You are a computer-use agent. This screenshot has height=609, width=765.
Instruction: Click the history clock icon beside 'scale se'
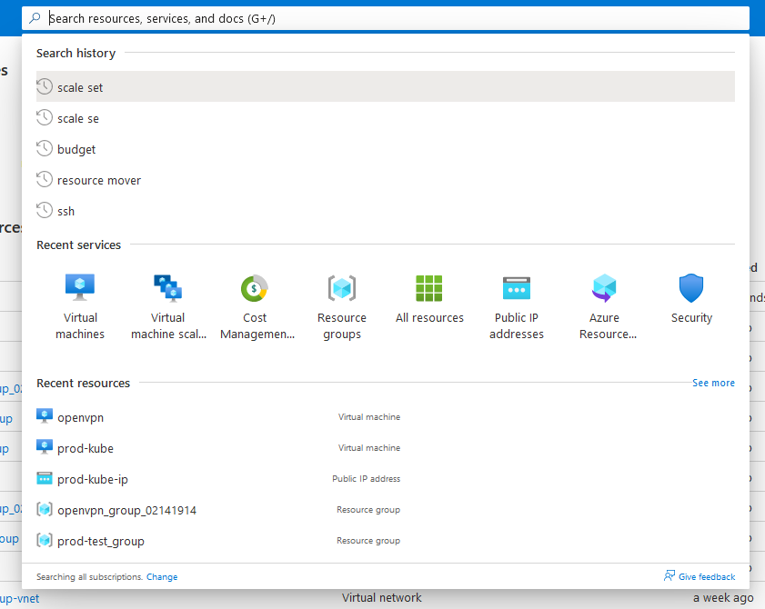click(x=45, y=117)
